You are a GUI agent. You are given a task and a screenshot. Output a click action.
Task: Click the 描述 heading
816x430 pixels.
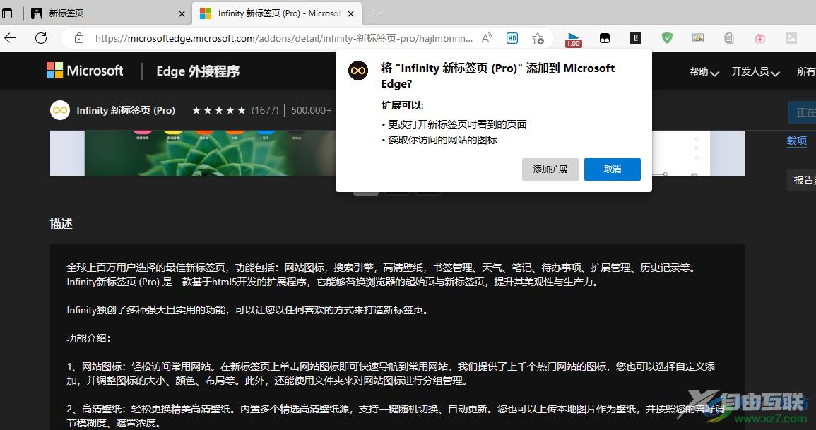click(61, 224)
